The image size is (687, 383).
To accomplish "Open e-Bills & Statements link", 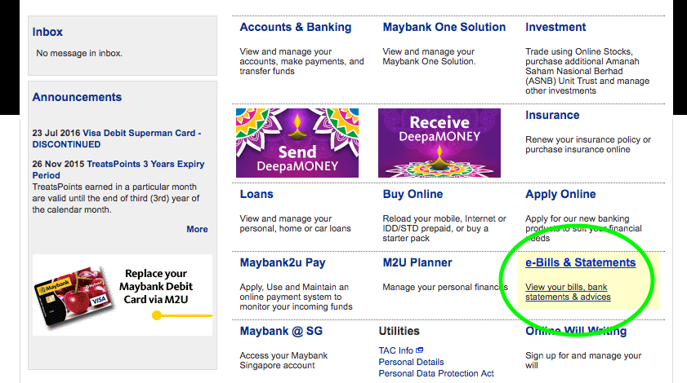I will [580, 262].
